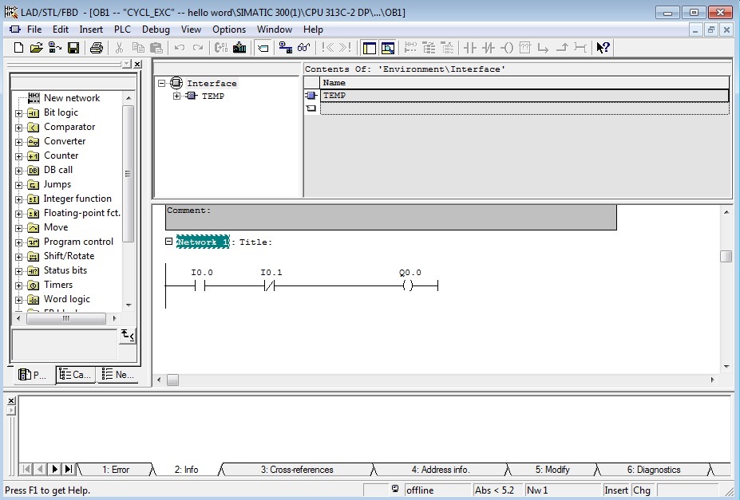
Task: Expand the Timers folder in the tree
Action: coord(19,285)
